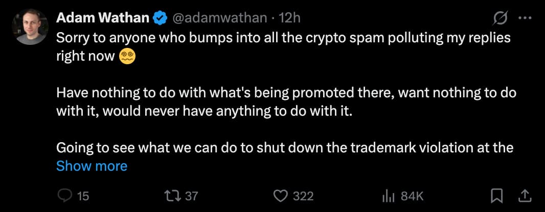This screenshot has width=545, height=212.
Task: Expand the tweet with Show more
Action: (92, 166)
